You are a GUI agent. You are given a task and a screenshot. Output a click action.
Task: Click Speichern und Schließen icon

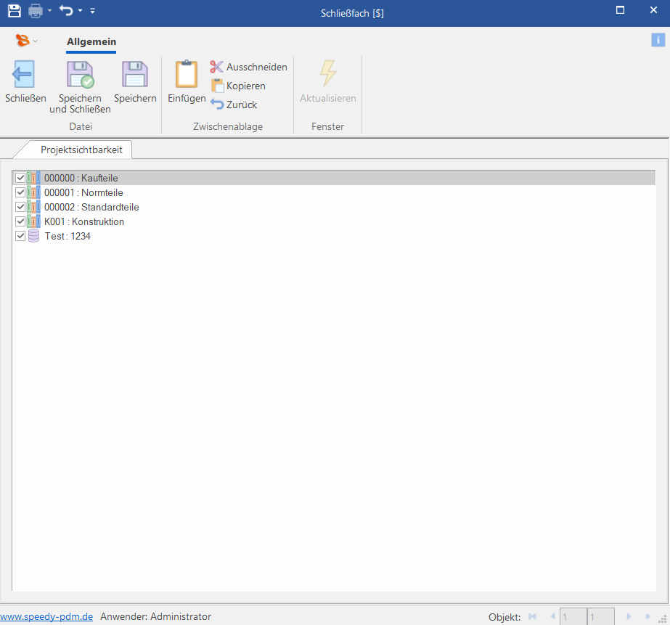click(80, 75)
